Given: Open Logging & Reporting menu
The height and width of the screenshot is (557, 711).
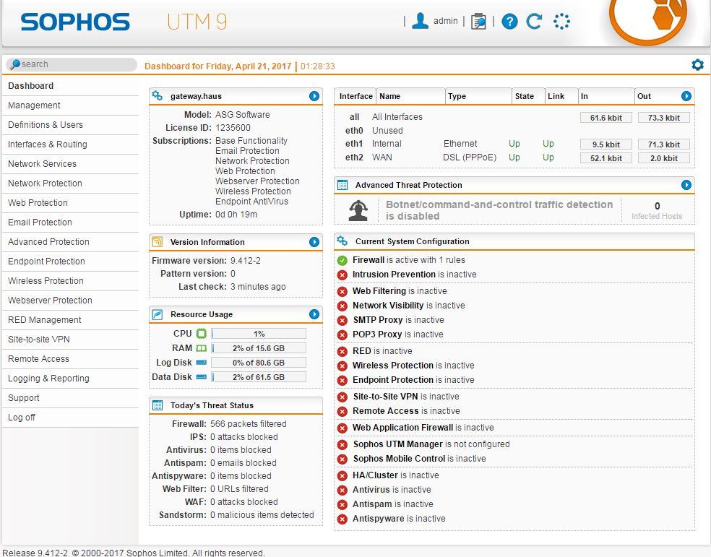Looking at the screenshot, I should click(x=70, y=378).
